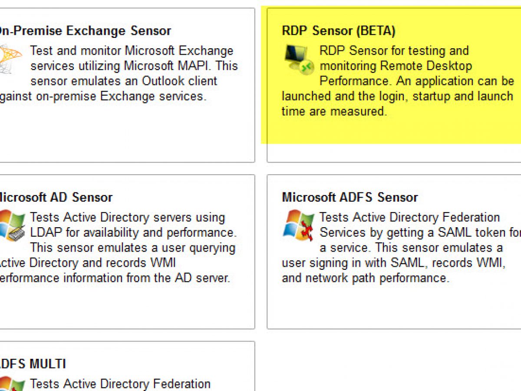Click the AD Sensor LDAP description text
Viewport: 521px width, 391px height.
118,248
